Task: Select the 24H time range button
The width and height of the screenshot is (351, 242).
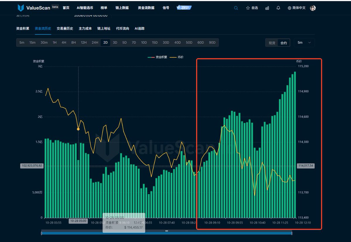Action: coord(95,43)
